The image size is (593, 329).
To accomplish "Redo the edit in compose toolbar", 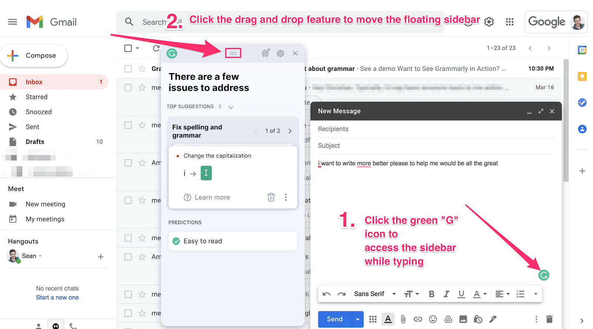I will [341, 294].
